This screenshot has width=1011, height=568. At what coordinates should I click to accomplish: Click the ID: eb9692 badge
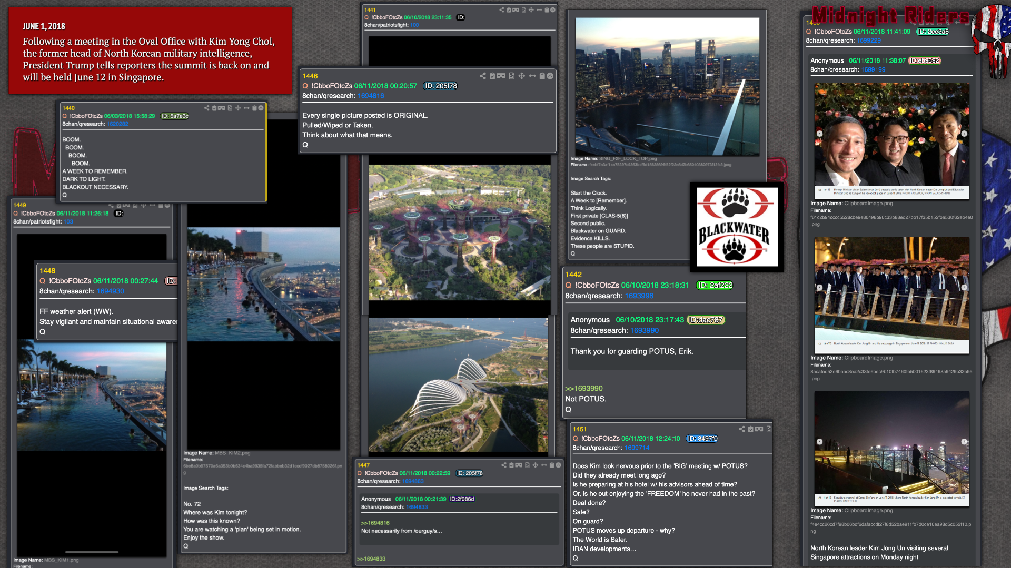tap(925, 60)
